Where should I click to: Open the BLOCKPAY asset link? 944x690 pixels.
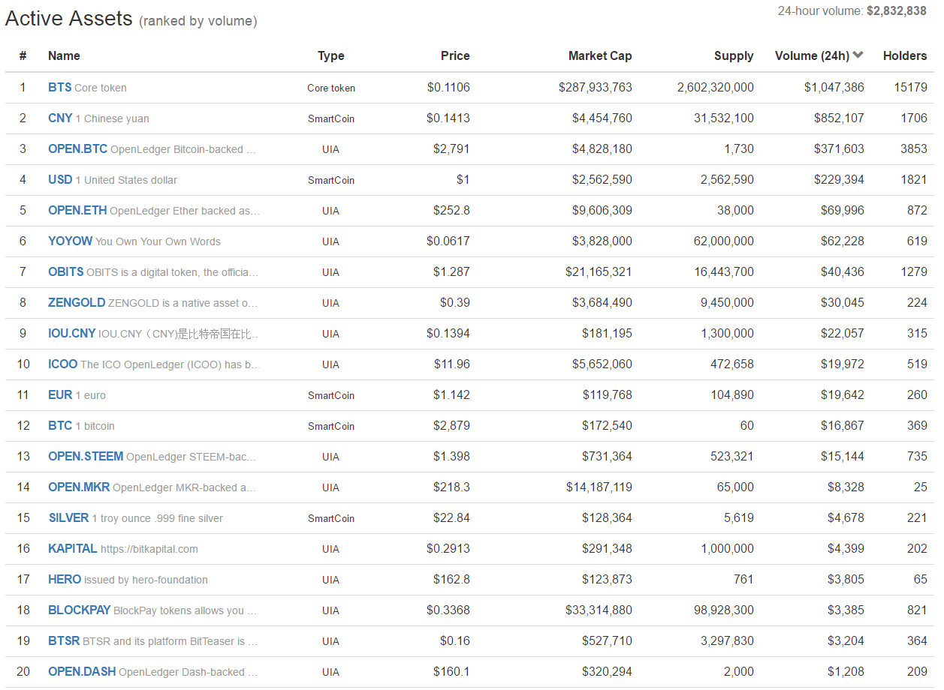click(x=80, y=610)
